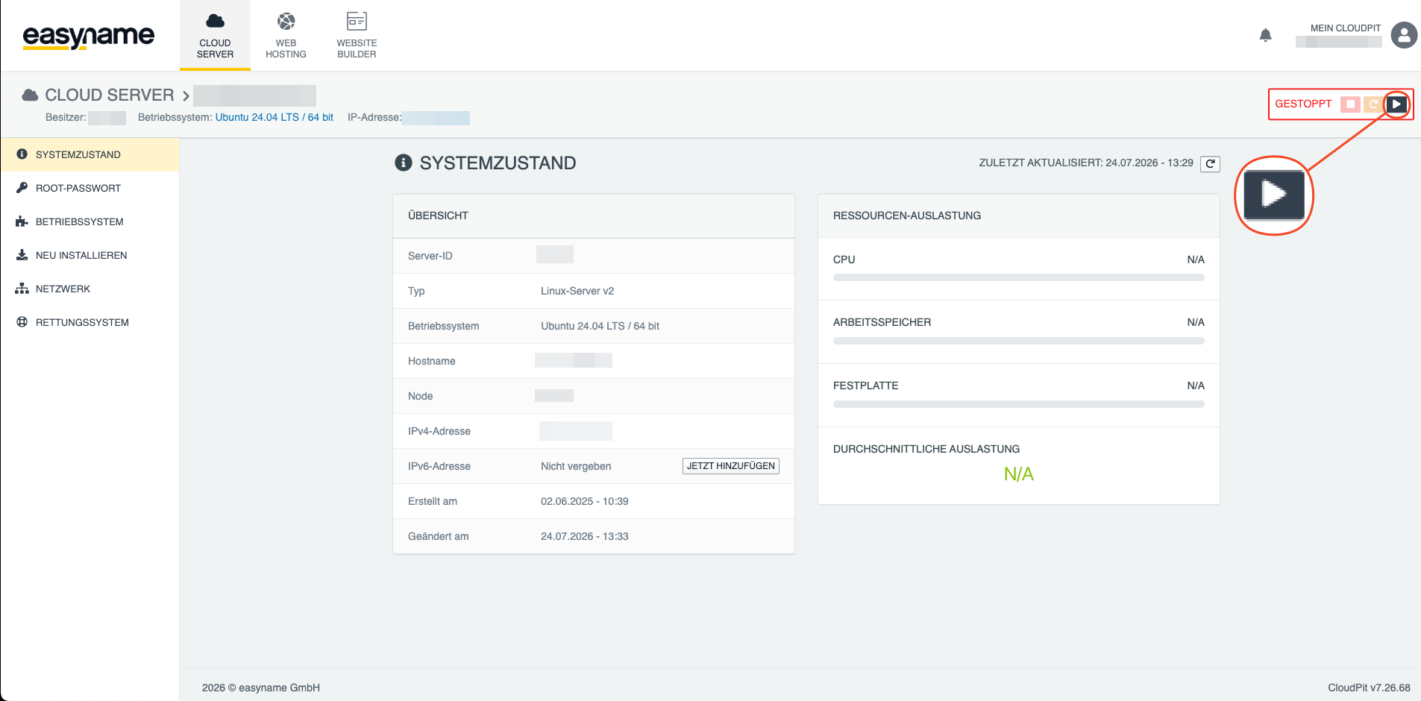The width and height of the screenshot is (1421, 701).
Task: Click the restart server button beside stop
Action: click(x=1373, y=104)
